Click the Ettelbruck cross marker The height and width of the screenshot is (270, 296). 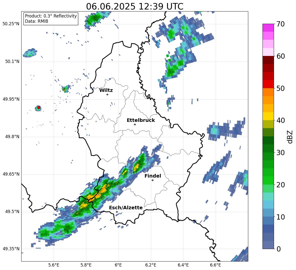point(135,124)
